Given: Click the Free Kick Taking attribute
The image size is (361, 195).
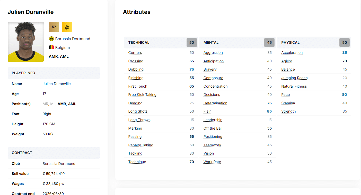Looking at the screenshot, I should click(x=142, y=95).
